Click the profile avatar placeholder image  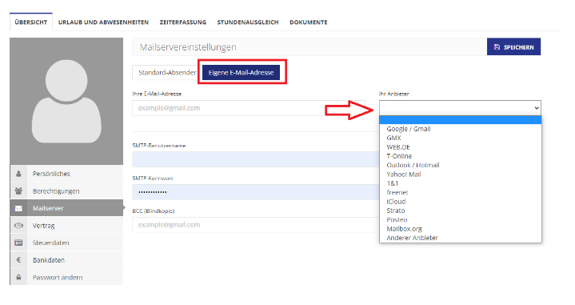click(x=66, y=102)
